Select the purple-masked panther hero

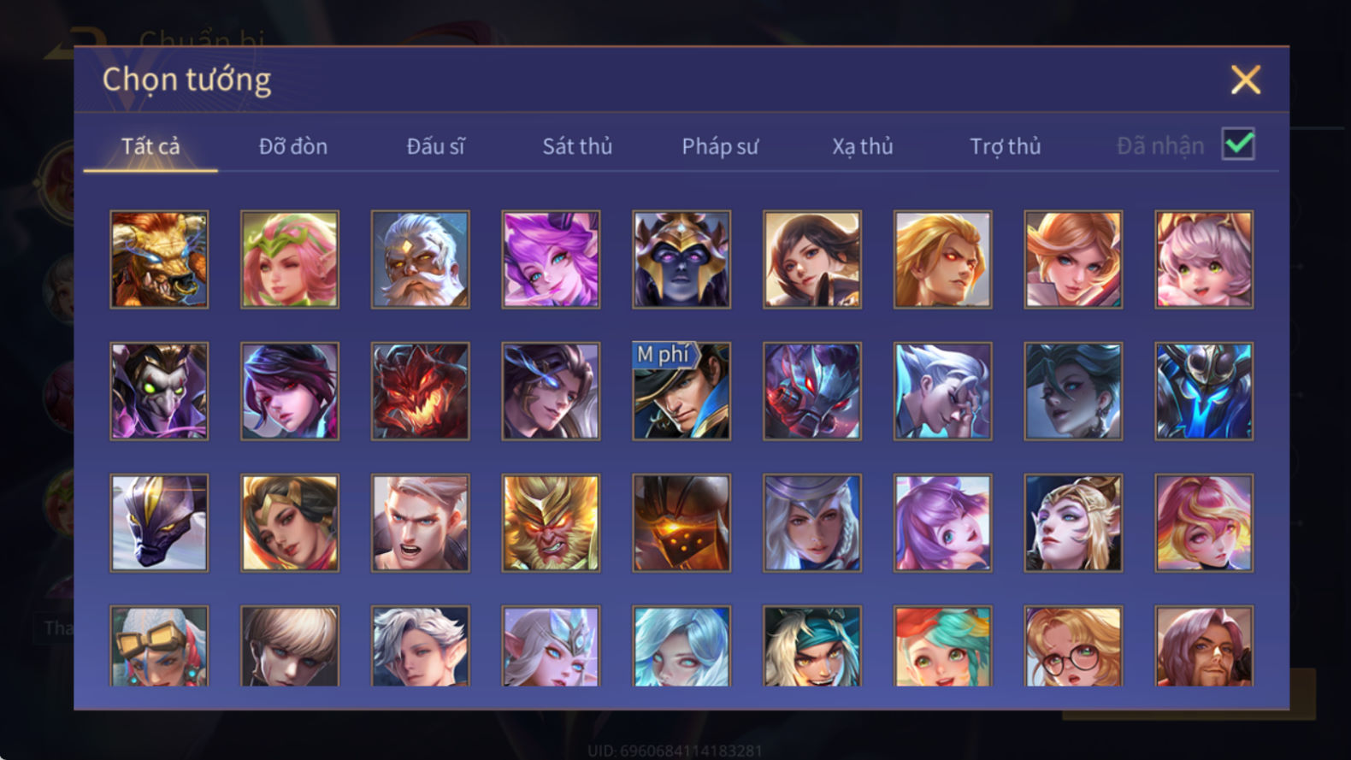pyautogui.click(x=159, y=523)
